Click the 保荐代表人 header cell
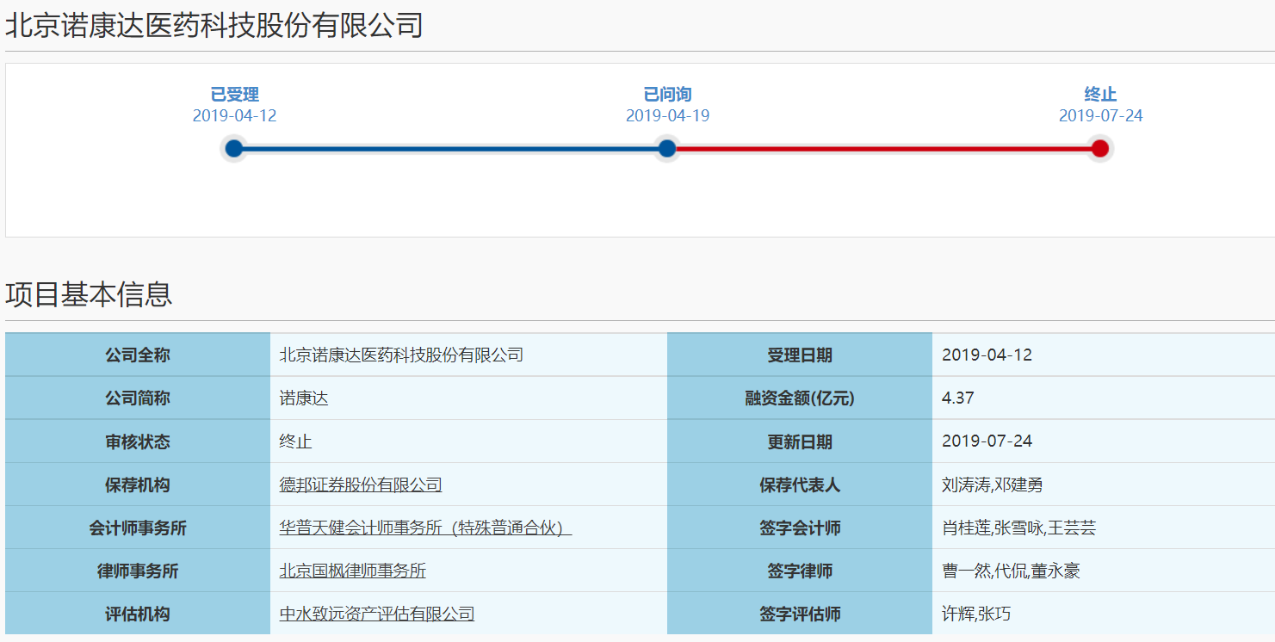This screenshot has width=1275, height=642. pyautogui.click(x=800, y=485)
